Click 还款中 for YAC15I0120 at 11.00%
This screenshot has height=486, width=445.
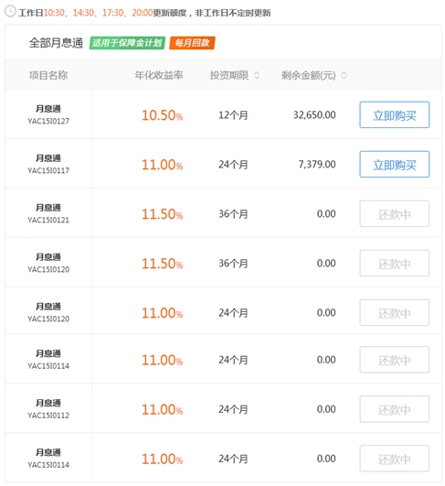pos(394,312)
